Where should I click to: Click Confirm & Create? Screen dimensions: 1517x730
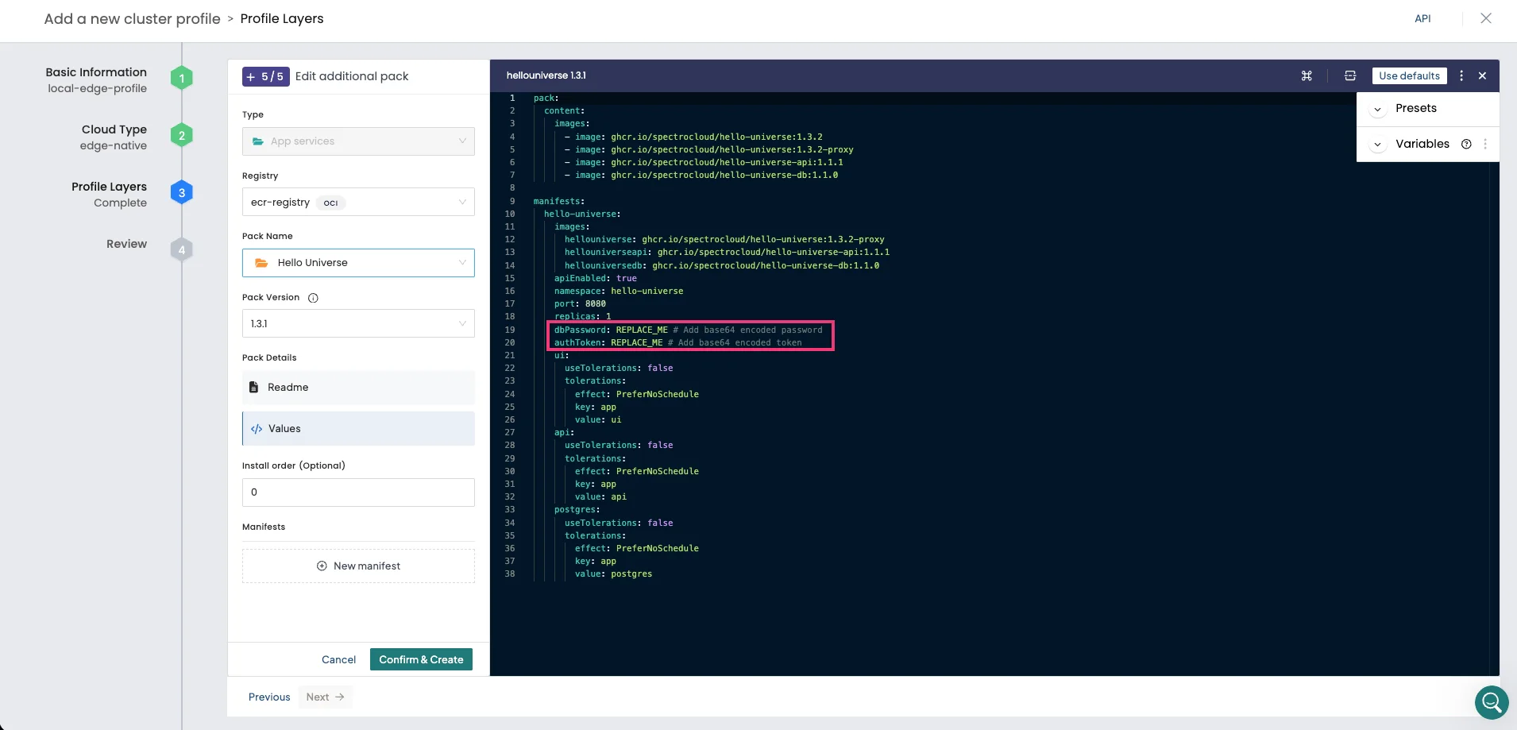point(421,659)
